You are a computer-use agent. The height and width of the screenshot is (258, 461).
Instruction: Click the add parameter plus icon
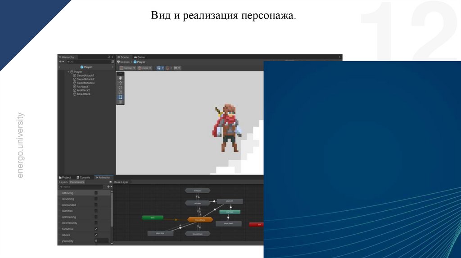(x=108, y=187)
